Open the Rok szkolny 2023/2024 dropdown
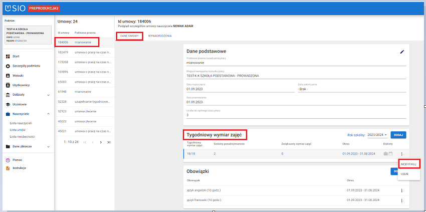Viewport: 426px width, 212px height. (x=377, y=135)
